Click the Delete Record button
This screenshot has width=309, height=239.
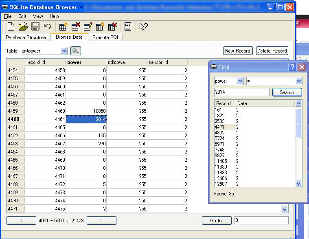pyautogui.click(x=272, y=51)
